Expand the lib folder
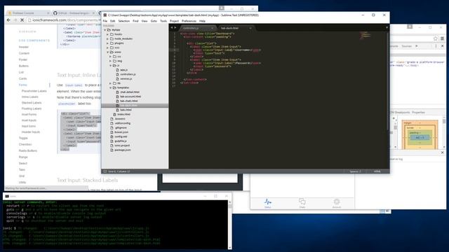 click(110, 83)
